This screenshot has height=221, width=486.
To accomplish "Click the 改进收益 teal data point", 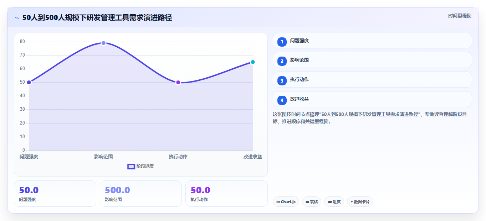I will pos(252,62).
